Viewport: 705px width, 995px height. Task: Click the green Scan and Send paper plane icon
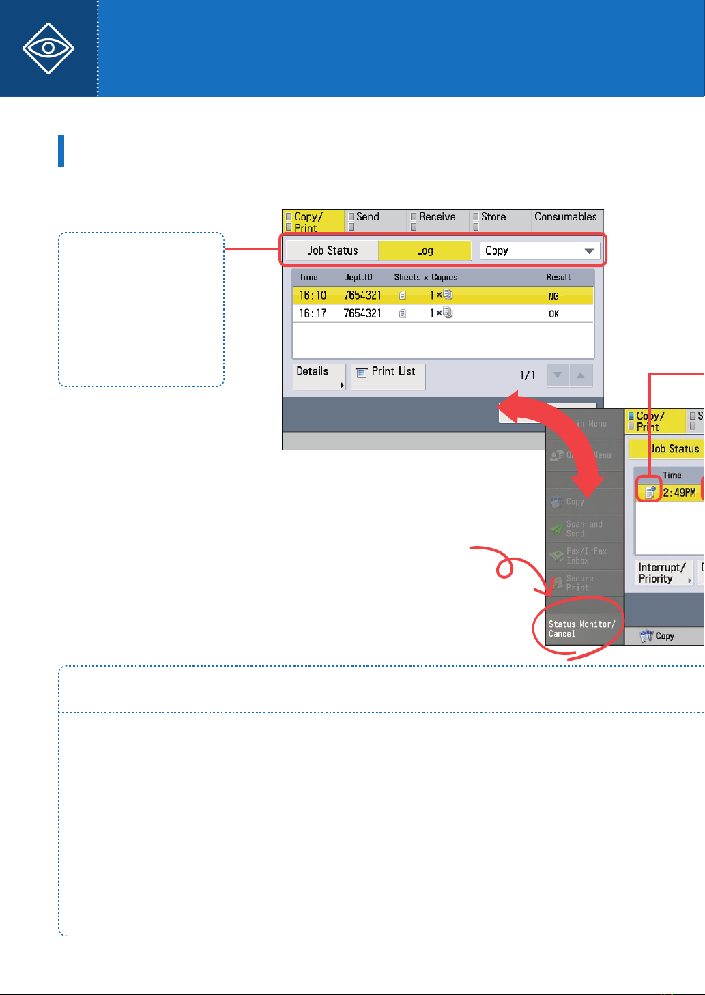point(557,528)
